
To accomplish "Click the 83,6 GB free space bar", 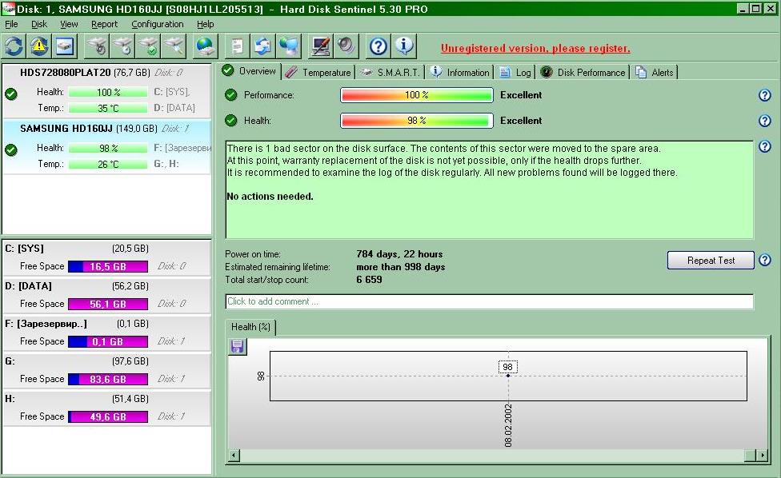I will [x=107, y=379].
